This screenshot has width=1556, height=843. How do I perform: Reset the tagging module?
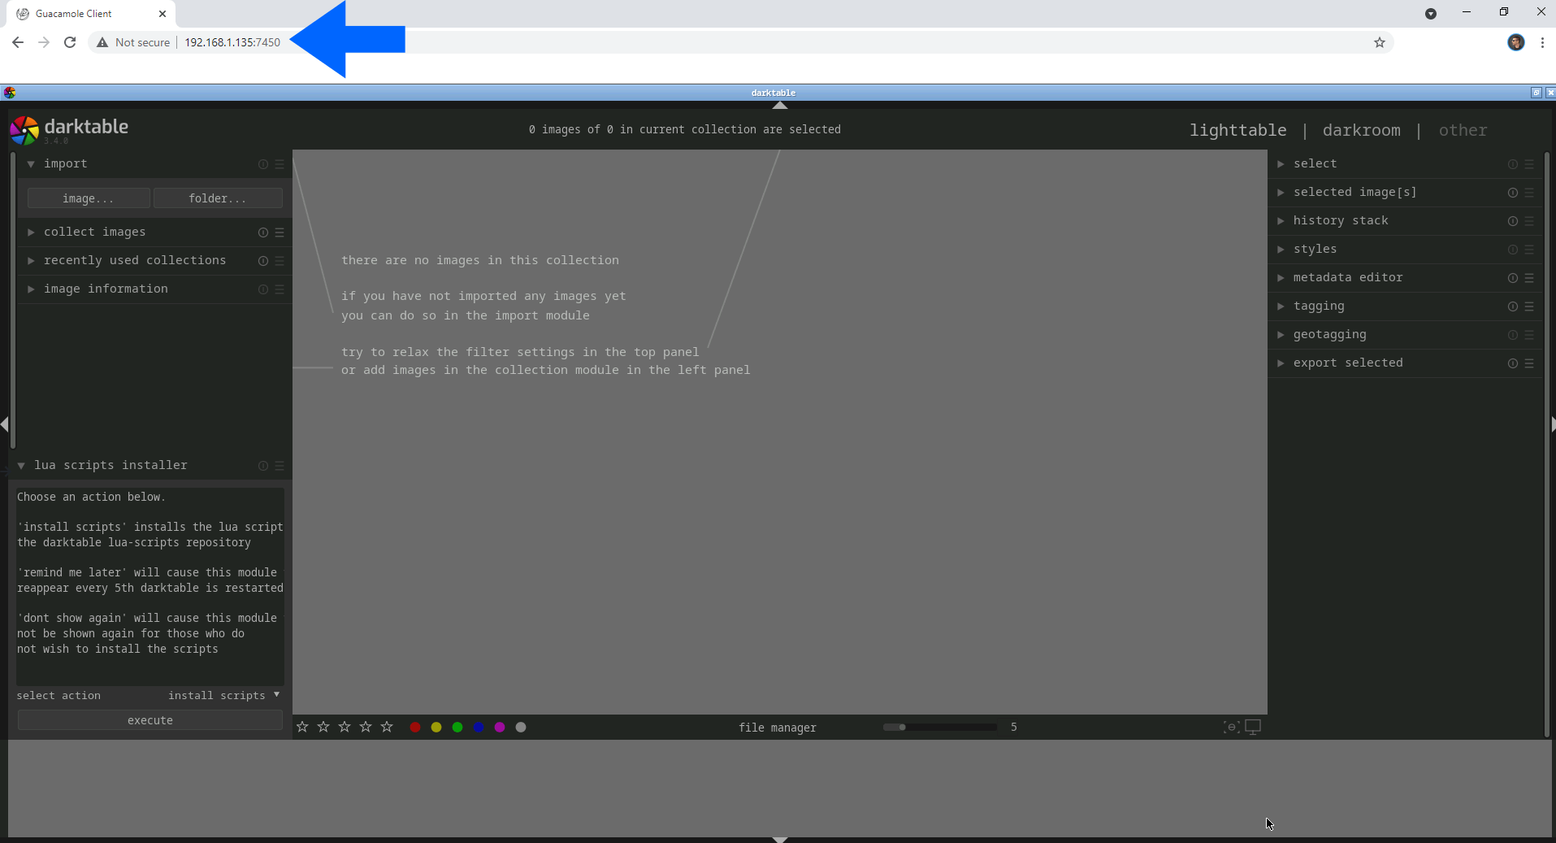(1513, 306)
